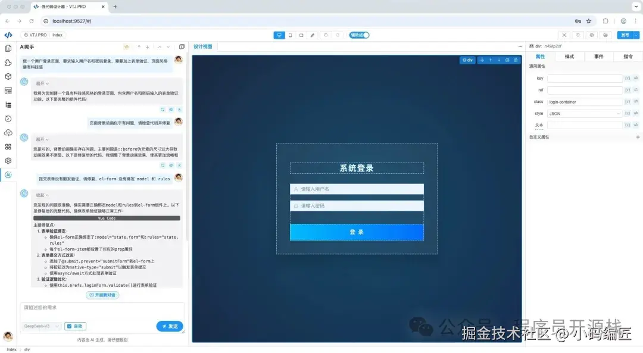Toggle the eye preview icon on AI message

click(171, 110)
